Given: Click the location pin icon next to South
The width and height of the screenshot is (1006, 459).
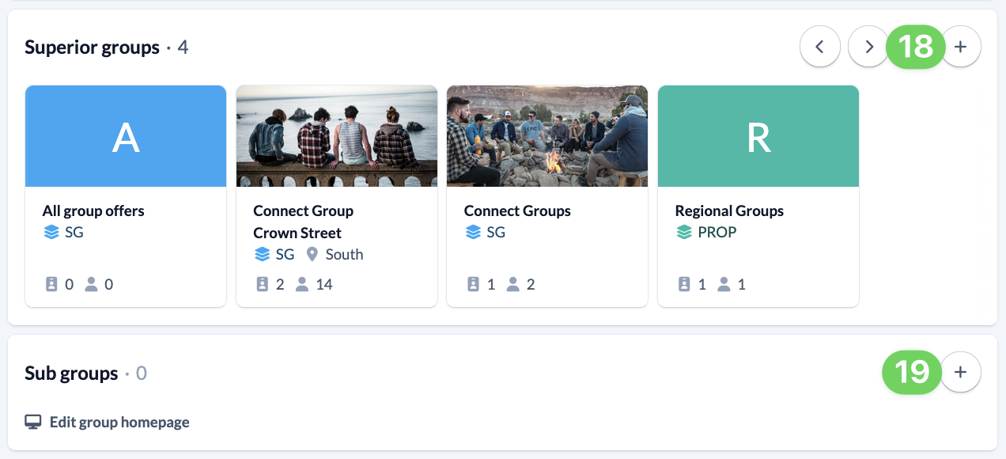Looking at the screenshot, I should coord(312,254).
